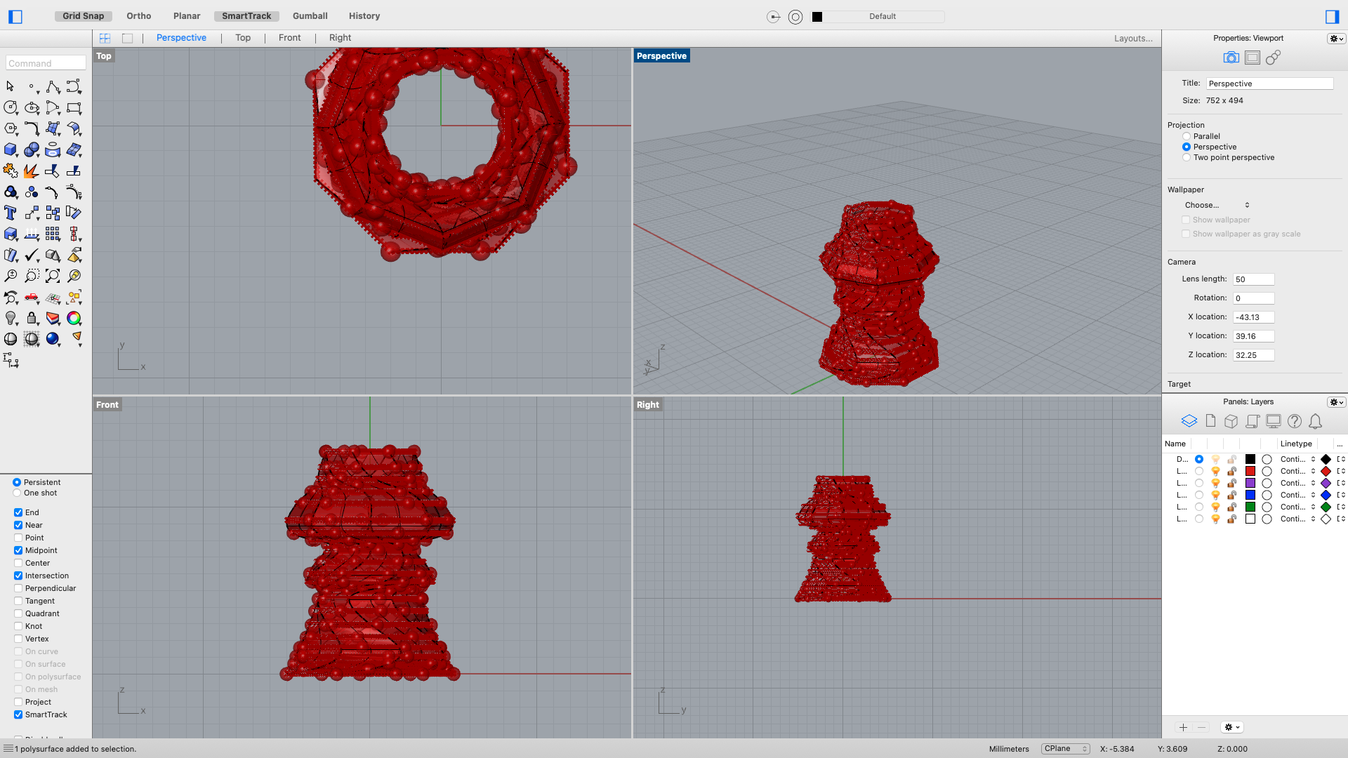
Task: Enable the Center osnap checkbox
Action: click(x=18, y=563)
